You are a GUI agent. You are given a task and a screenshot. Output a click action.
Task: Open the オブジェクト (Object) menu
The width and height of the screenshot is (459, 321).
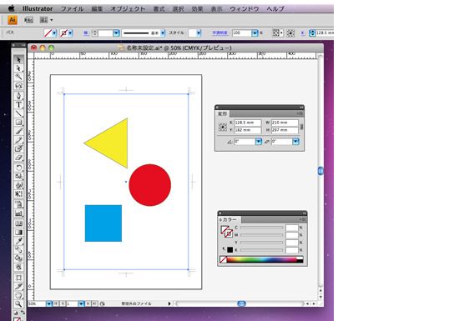[x=128, y=9]
